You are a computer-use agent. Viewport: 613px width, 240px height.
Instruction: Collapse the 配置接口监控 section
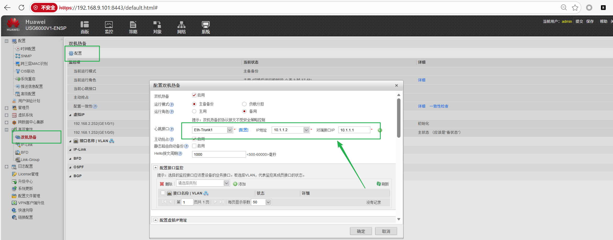[x=155, y=168]
